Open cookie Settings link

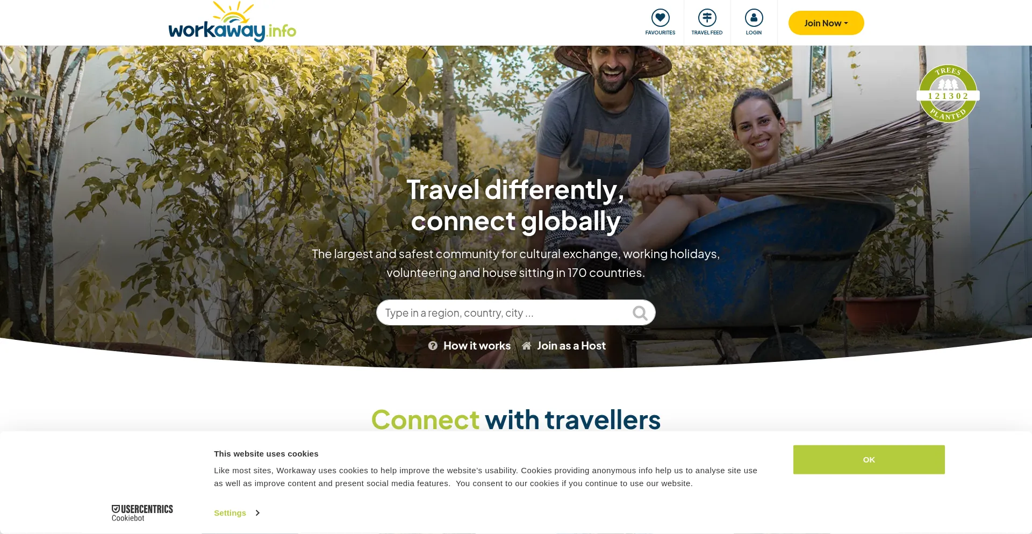click(230, 513)
